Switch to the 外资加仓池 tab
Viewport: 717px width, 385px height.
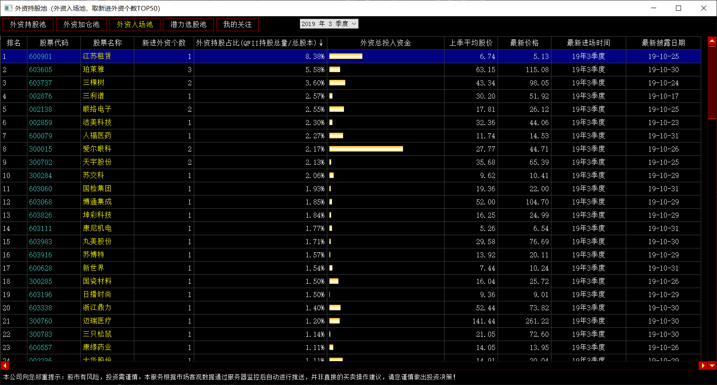click(81, 25)
